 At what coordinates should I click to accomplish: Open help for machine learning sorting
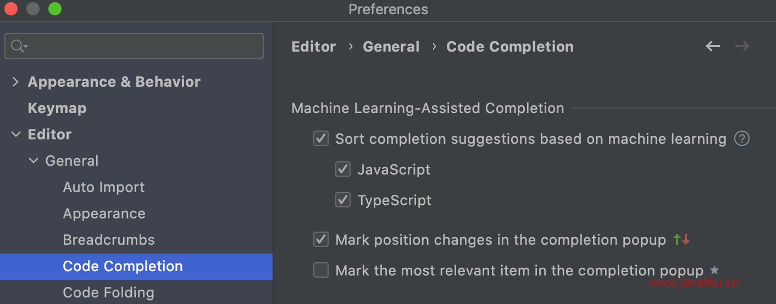point(742,139)
